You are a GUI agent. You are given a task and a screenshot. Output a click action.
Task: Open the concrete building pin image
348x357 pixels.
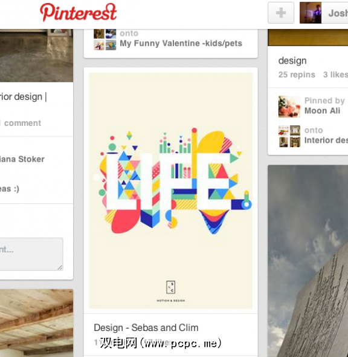point(308,261)
